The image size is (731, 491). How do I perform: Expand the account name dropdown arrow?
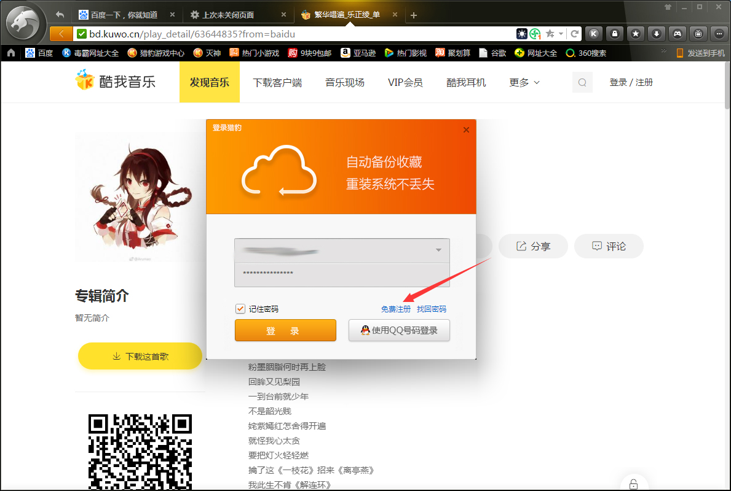coord(438,250)
